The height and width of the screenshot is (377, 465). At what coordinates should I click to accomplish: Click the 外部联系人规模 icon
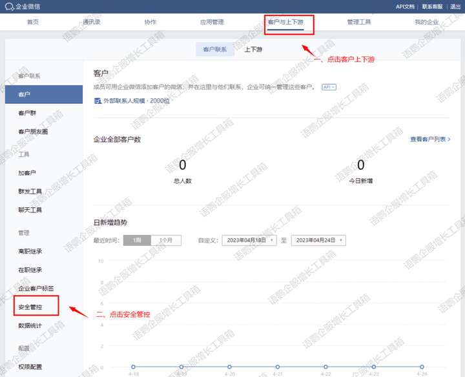[x=98, y=101]
